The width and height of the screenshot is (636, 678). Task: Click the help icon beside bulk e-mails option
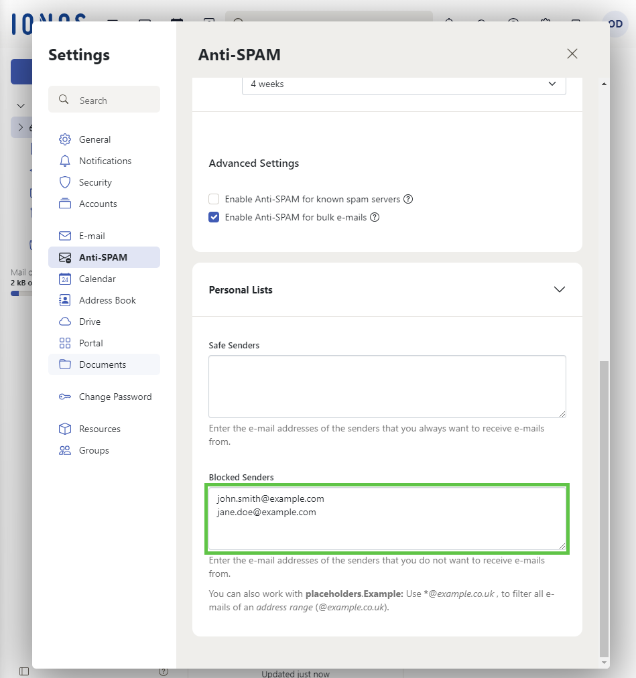[x=375, y=217]
